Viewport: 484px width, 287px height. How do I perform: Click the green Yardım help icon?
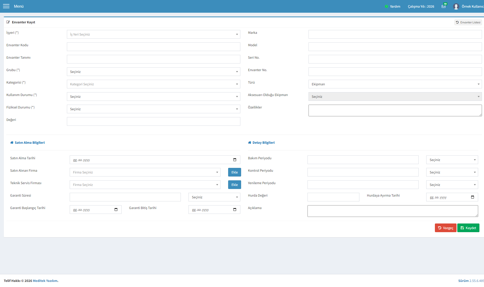pos(386,6)
